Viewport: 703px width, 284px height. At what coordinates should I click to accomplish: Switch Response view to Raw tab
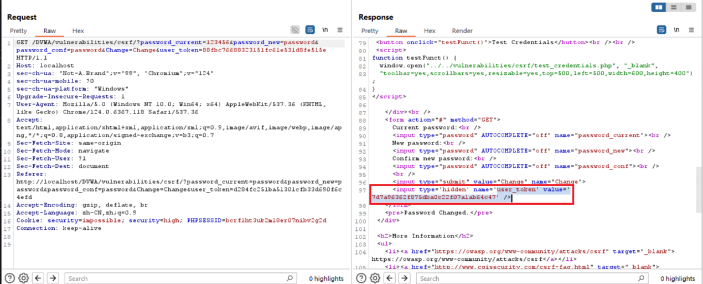point(401,31)
